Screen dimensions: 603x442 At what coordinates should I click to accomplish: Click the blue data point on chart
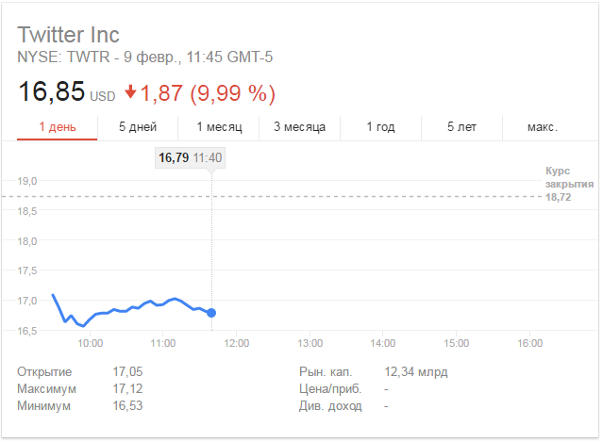click(x=211, y=313)
